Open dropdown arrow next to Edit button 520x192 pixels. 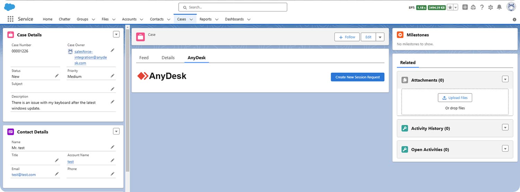coord(380,37)
